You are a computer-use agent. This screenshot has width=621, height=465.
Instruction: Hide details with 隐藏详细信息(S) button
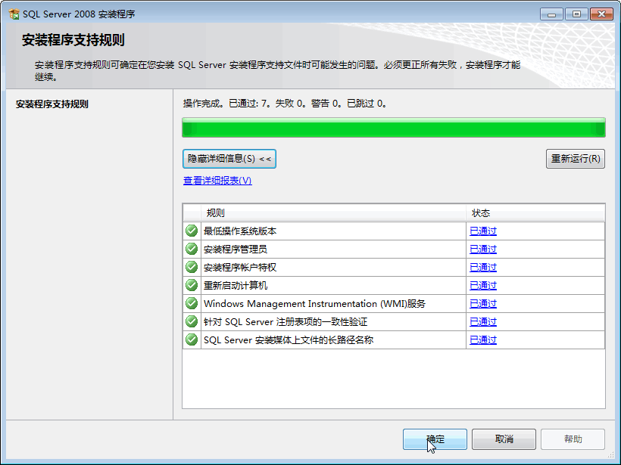(x=229, y=159)
